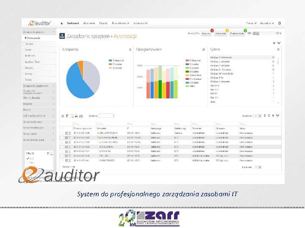This screenshot has width=305, height=228.
Task: Select On-Line in the sidebar
Action: click(x=39, y=44)
